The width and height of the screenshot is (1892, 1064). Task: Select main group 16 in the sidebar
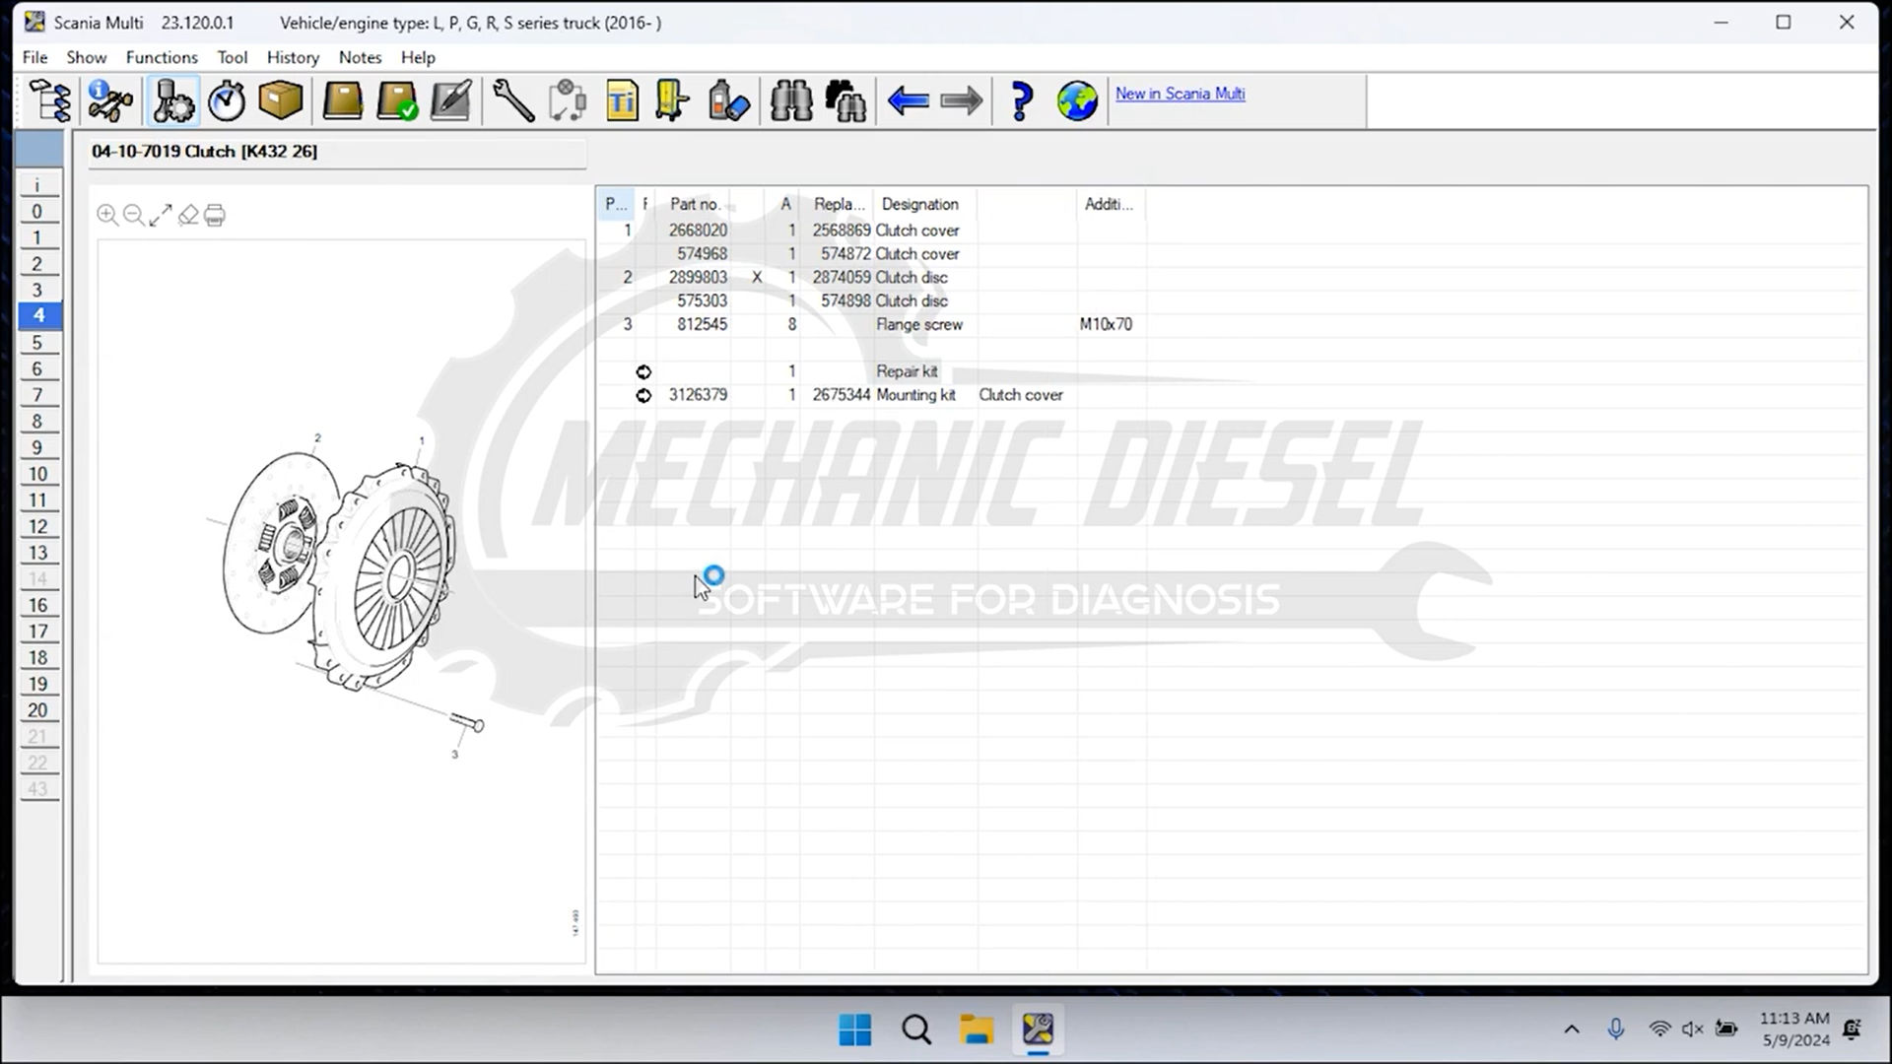coord(37,605)
